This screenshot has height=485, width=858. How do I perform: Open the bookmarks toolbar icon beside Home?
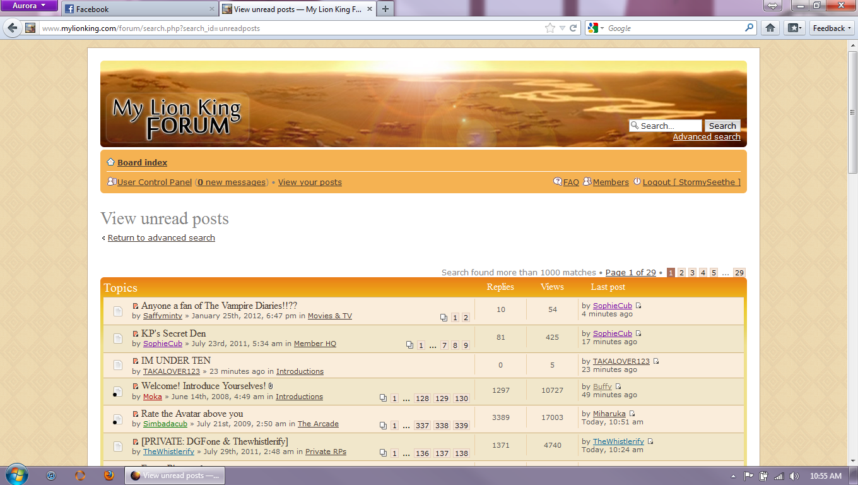point(794,28)
